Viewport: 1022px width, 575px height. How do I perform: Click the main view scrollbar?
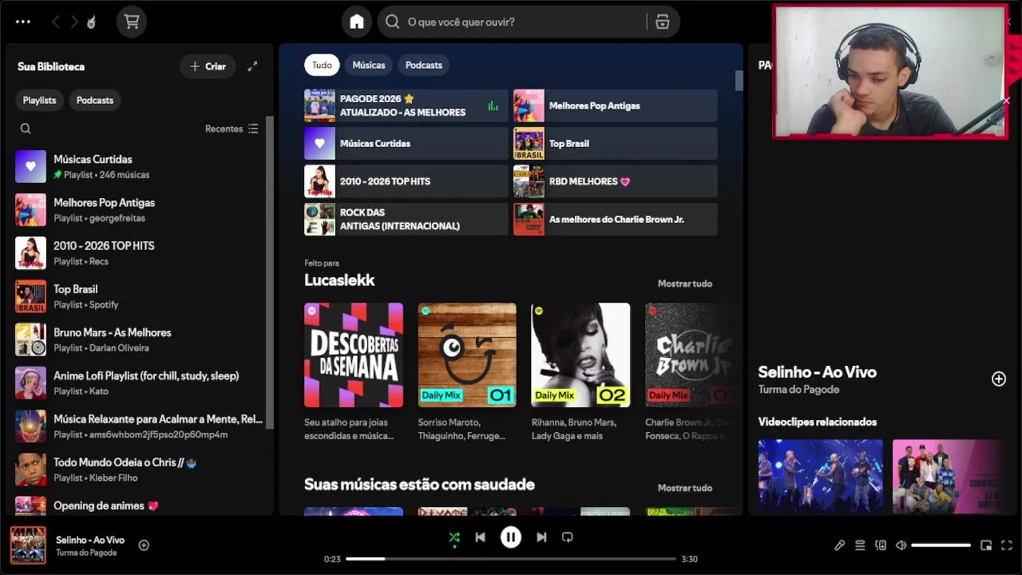pos(739,80)
